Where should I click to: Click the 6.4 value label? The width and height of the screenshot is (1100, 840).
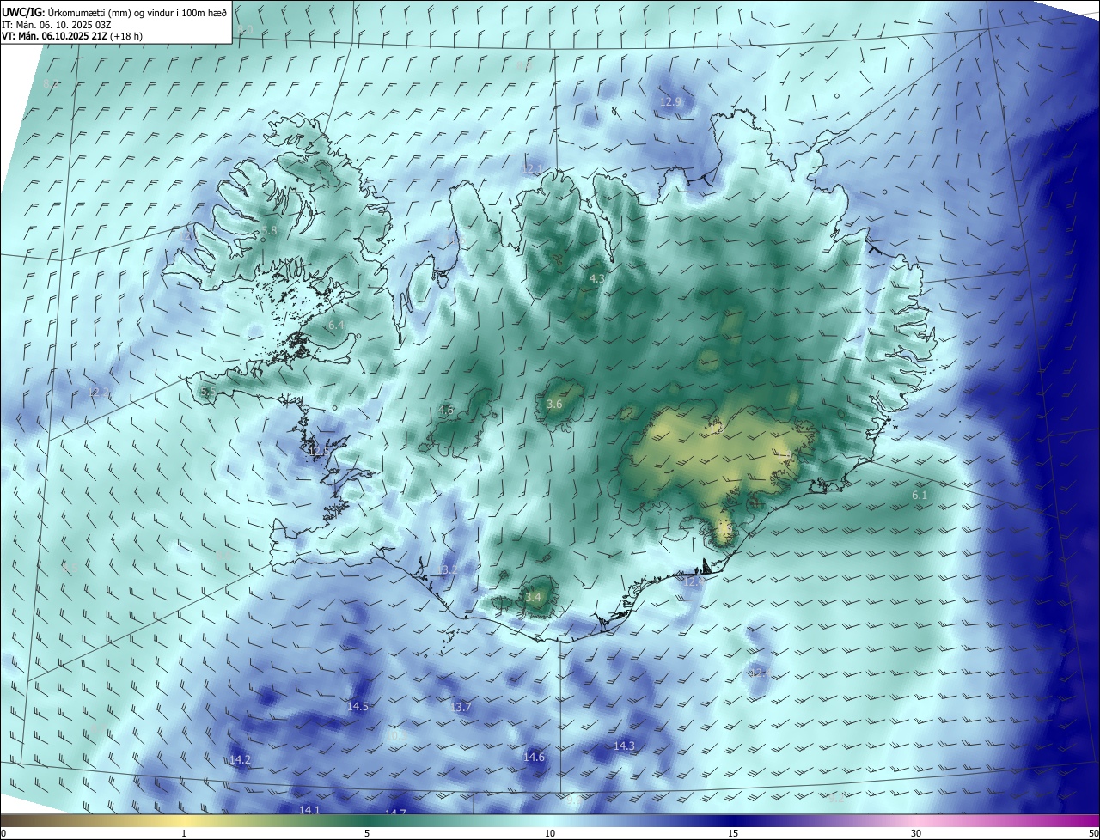pyautogui.click(x=336, y=325)
